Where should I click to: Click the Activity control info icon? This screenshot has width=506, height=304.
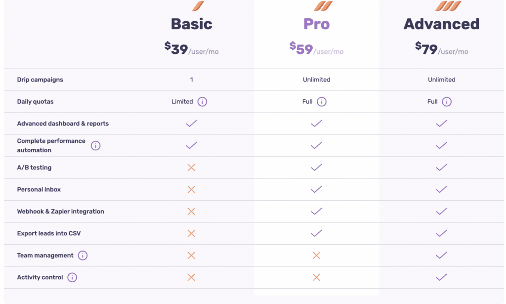pyautogui.click(x=72, y=277)
